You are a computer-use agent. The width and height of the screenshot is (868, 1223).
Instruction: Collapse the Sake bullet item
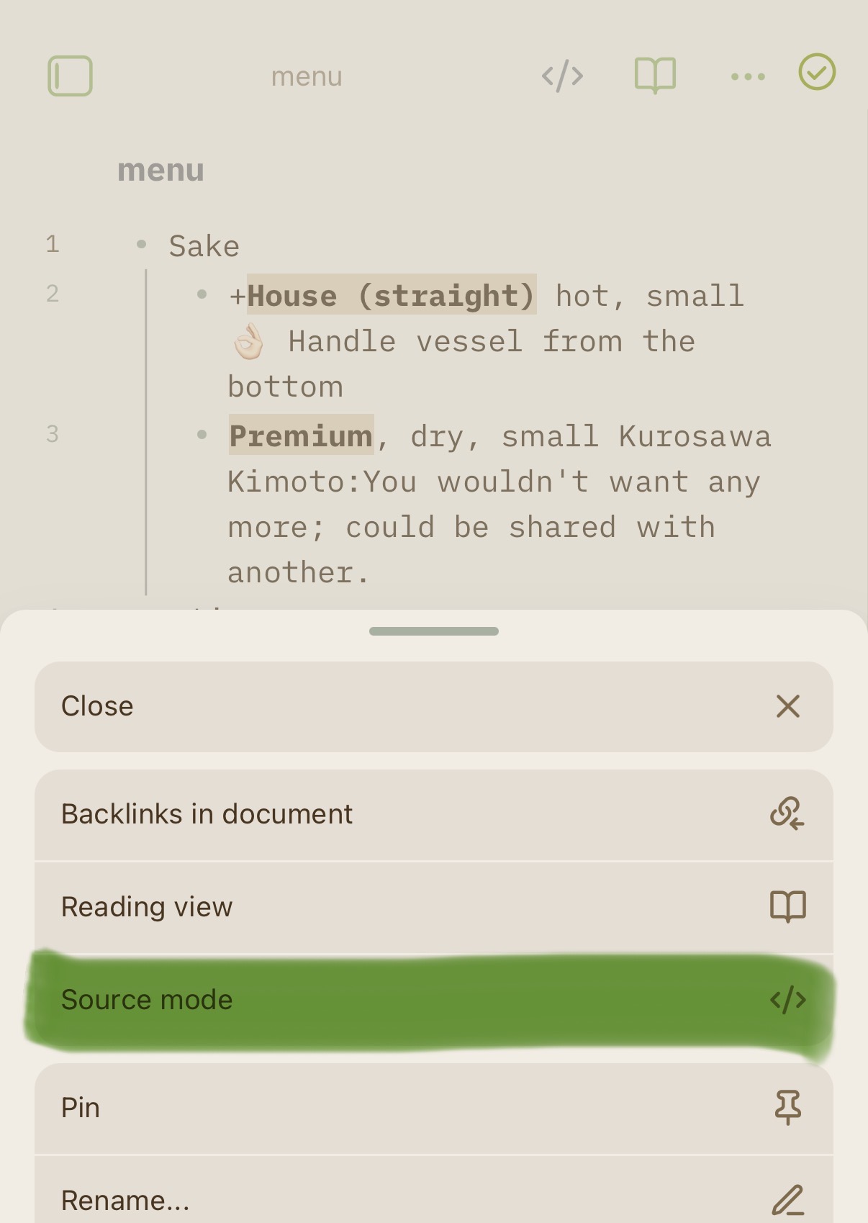(142, 245)
